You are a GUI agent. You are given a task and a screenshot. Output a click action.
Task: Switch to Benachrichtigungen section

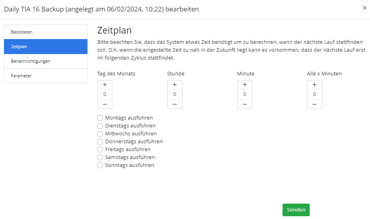click(45, 61)
